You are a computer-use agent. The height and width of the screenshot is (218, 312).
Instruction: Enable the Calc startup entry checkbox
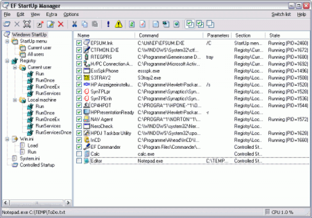(79, 154)
